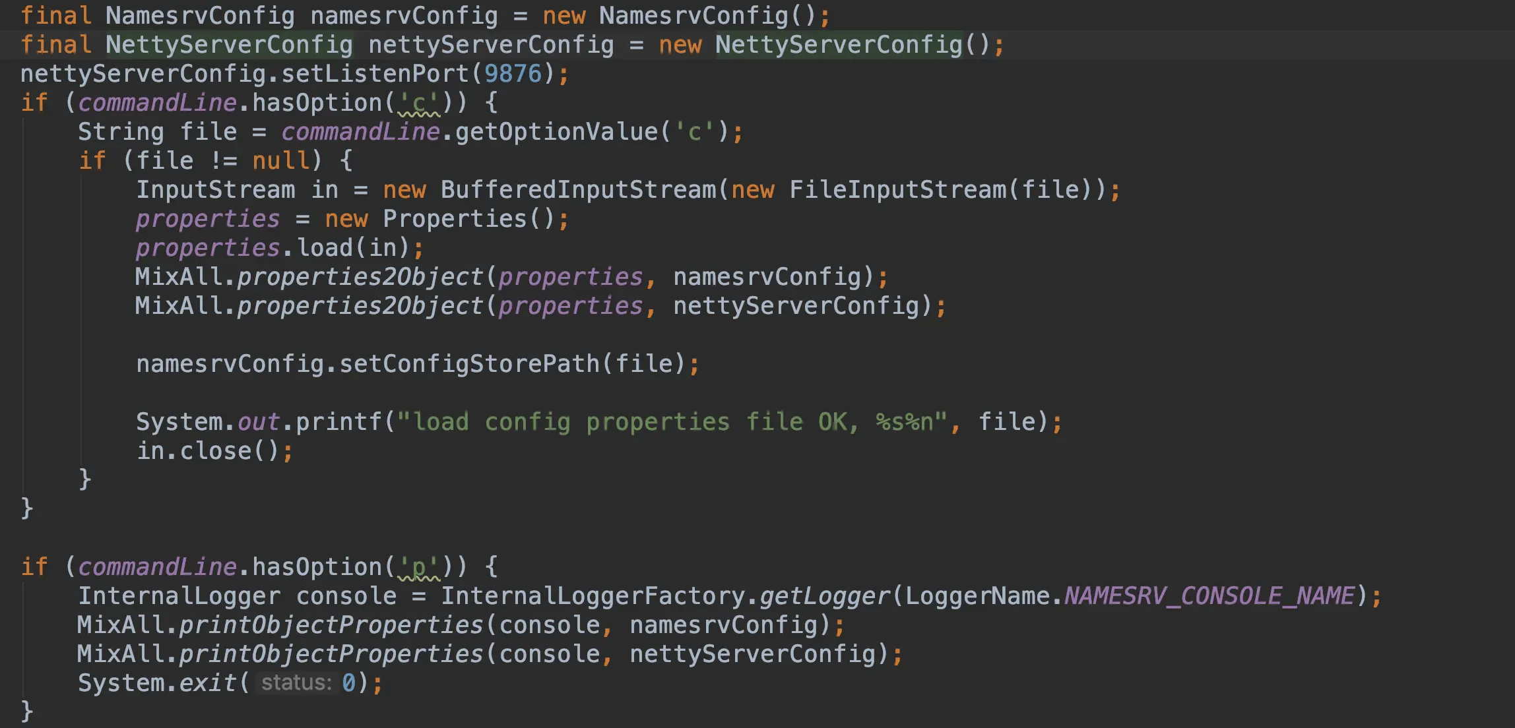Click the highlighted NettyServerConfig type declaration
The width and height of the screenshot is (1515, 728).
pyautogui.click(x=229, y=45)
